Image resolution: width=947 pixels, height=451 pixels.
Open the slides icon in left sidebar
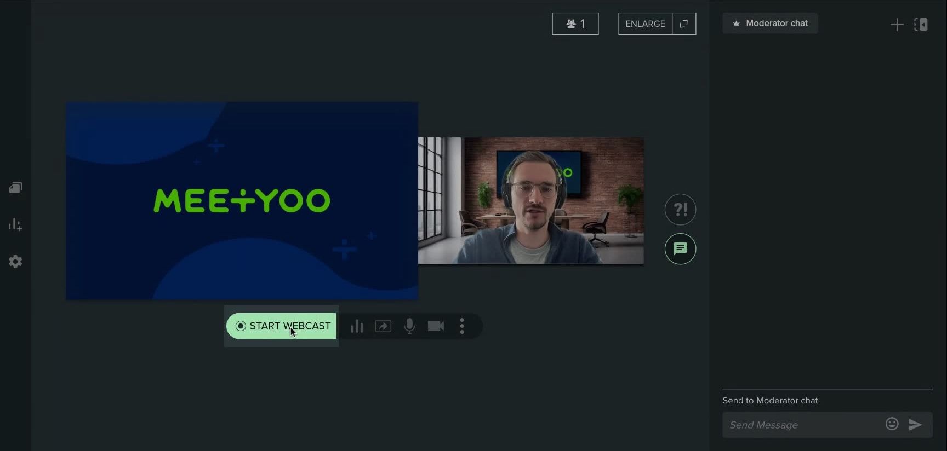point(15,188)
